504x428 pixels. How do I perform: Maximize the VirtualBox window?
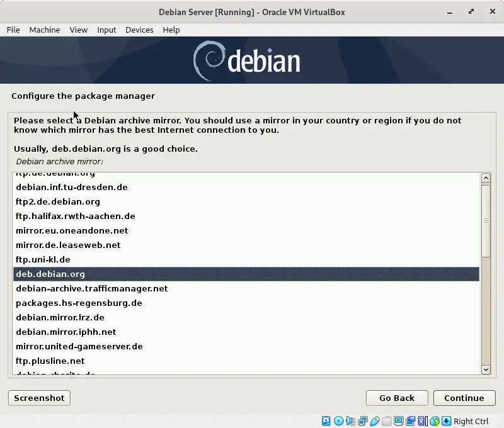click(x=471, y=11)
